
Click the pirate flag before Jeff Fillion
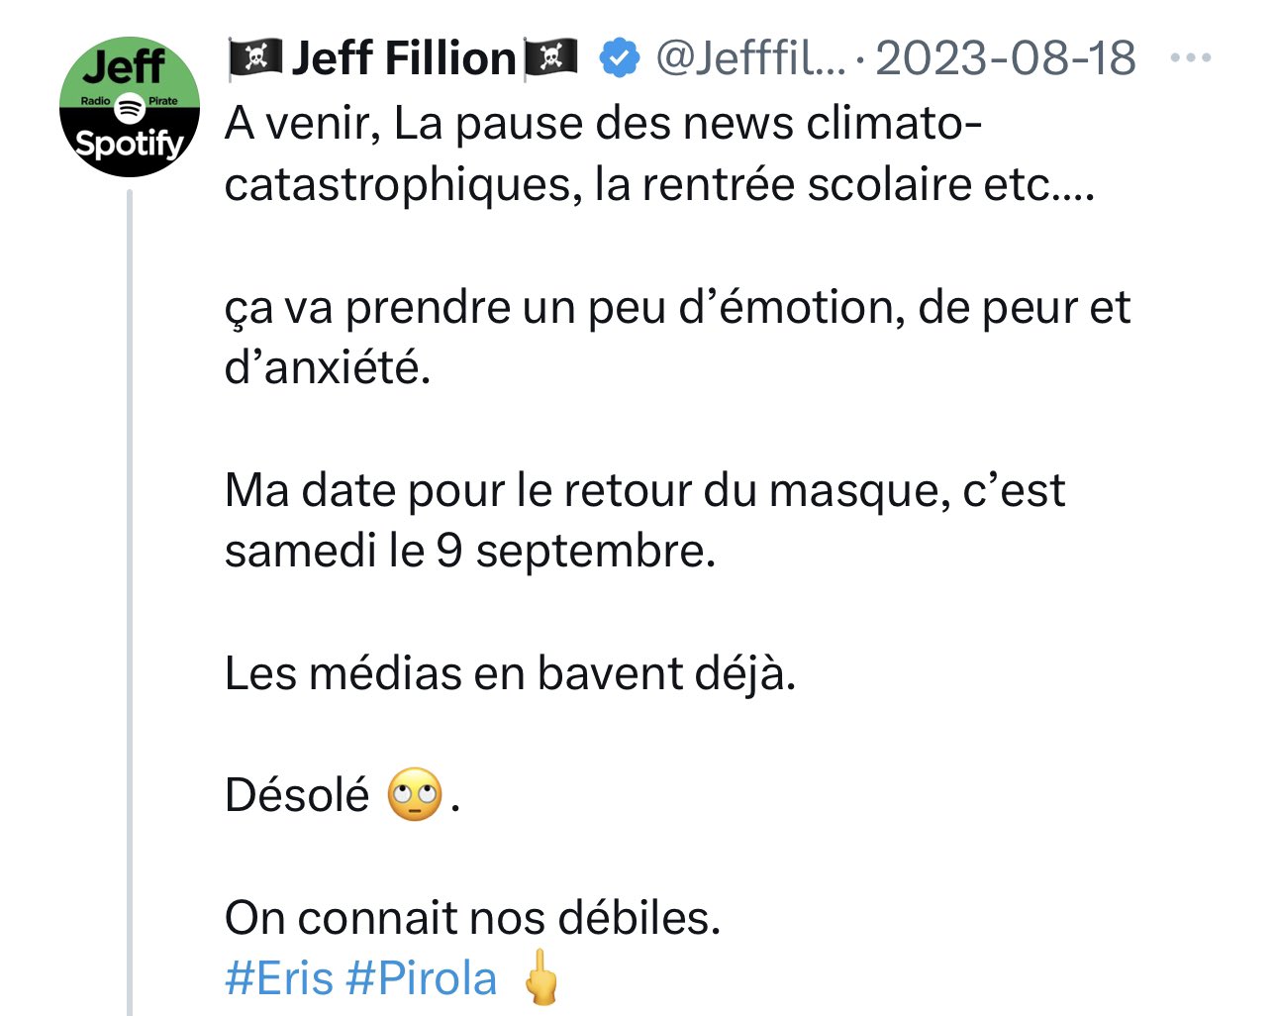pyautogui.click(x=255, y=58)
